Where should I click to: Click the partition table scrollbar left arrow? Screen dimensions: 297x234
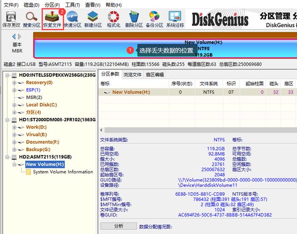pos(102,130)
